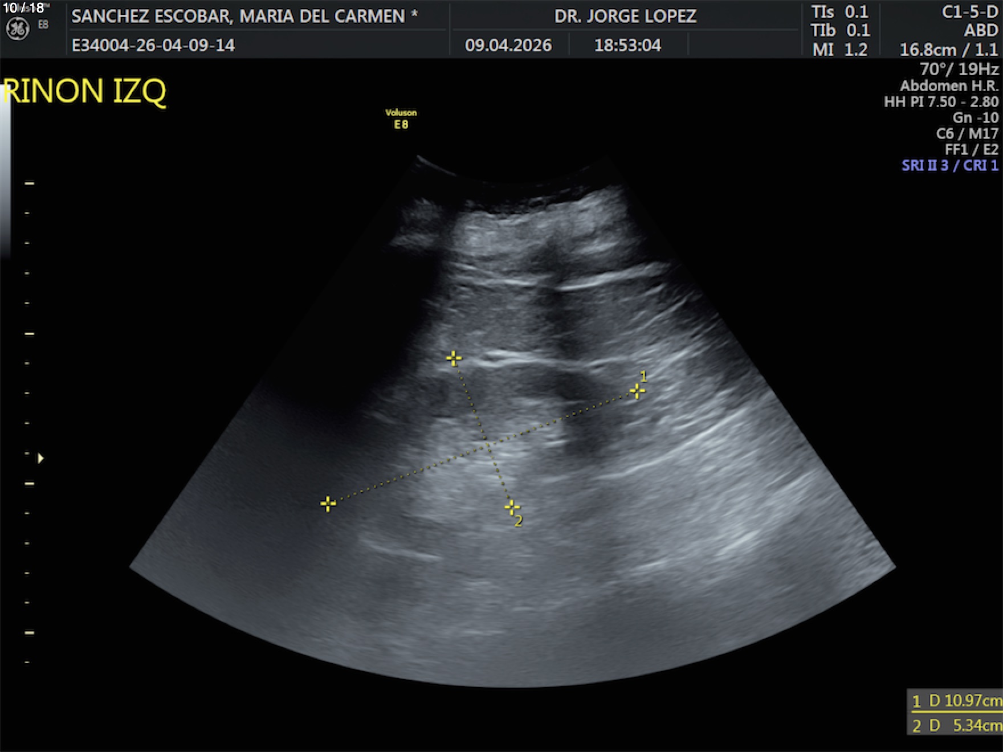Click the exam date 09.04.2026
Viewport: 1003px width, 752px height.
point(508,46)
